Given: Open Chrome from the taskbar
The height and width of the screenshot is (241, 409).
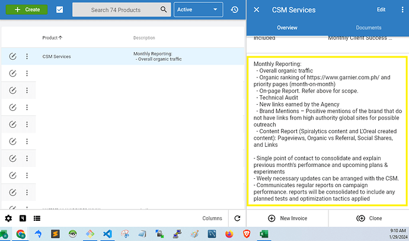Looking at the screenshot, I should pyautogui.click(x=21, y=234).
